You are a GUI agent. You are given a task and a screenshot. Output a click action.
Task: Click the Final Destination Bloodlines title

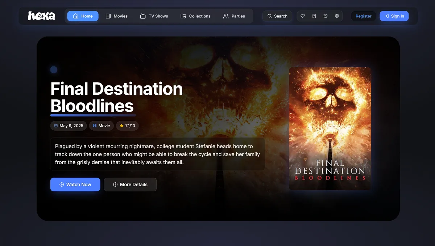click(x=116, y=97)
